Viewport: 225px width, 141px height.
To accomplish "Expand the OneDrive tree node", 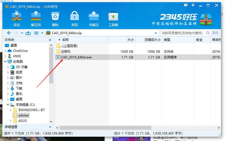I will pyautogui.click(x=5, y=51).
